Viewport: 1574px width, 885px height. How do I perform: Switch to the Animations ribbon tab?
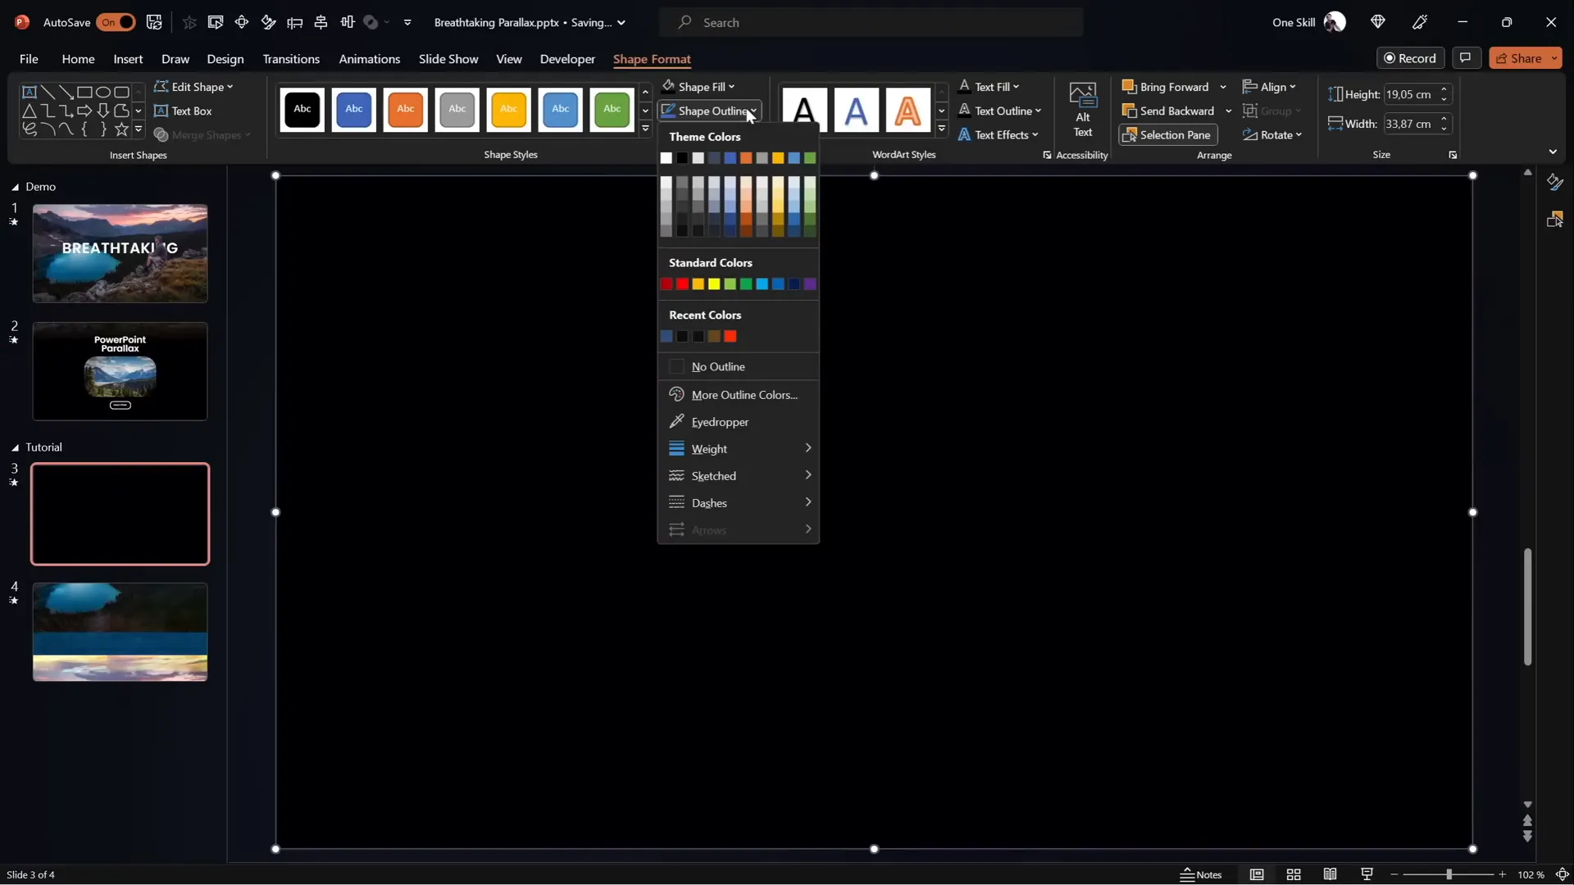point(370,59)
